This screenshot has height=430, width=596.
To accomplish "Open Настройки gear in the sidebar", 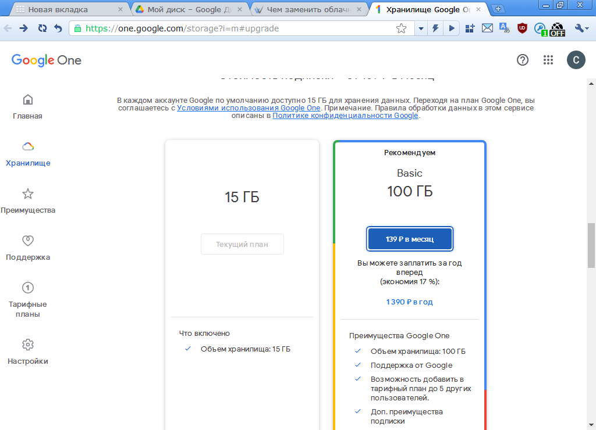I will (28, 351).
